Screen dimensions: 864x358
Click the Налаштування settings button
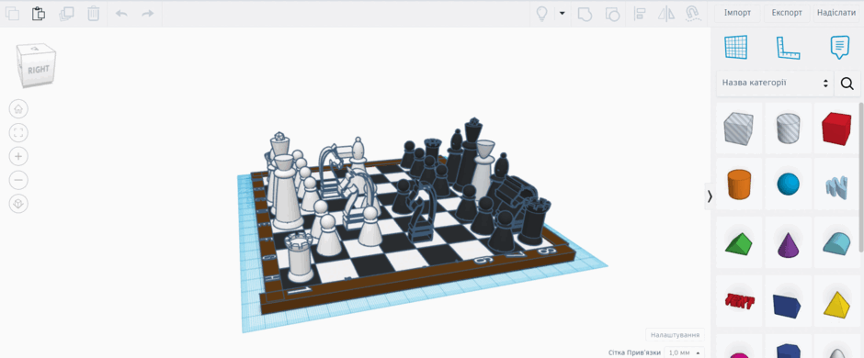[x=675, y=335]
